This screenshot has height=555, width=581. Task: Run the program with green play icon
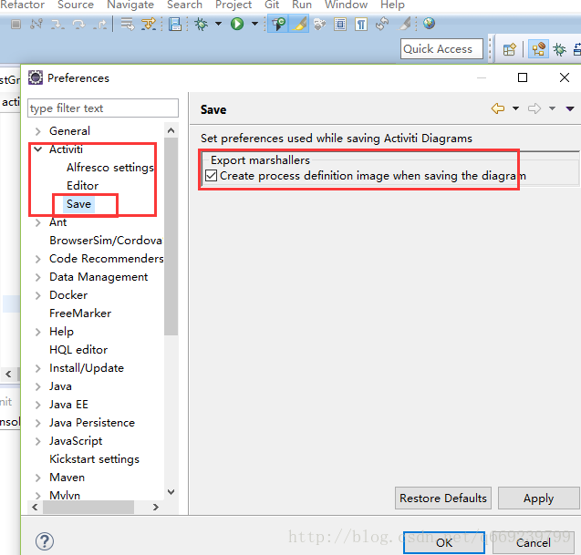(x=237, y=25)
